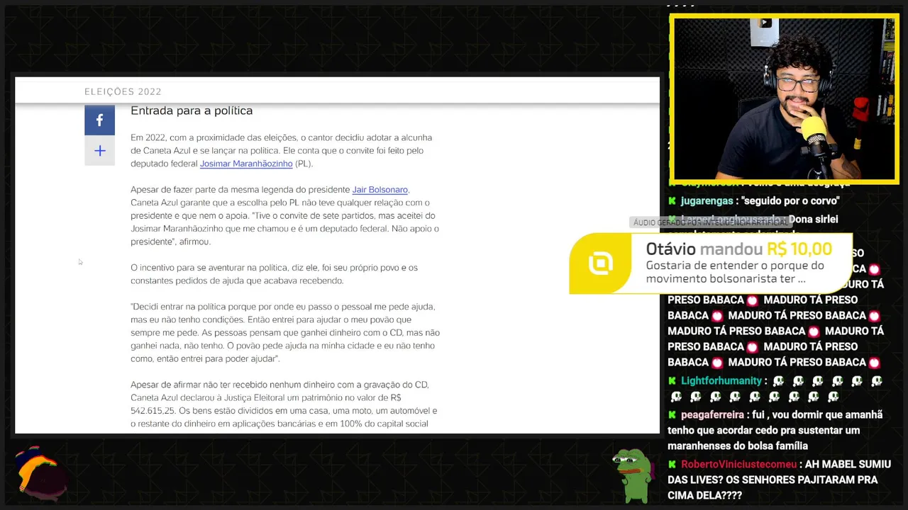
Task: Share the article on Facebook
Action: [99, 120]
